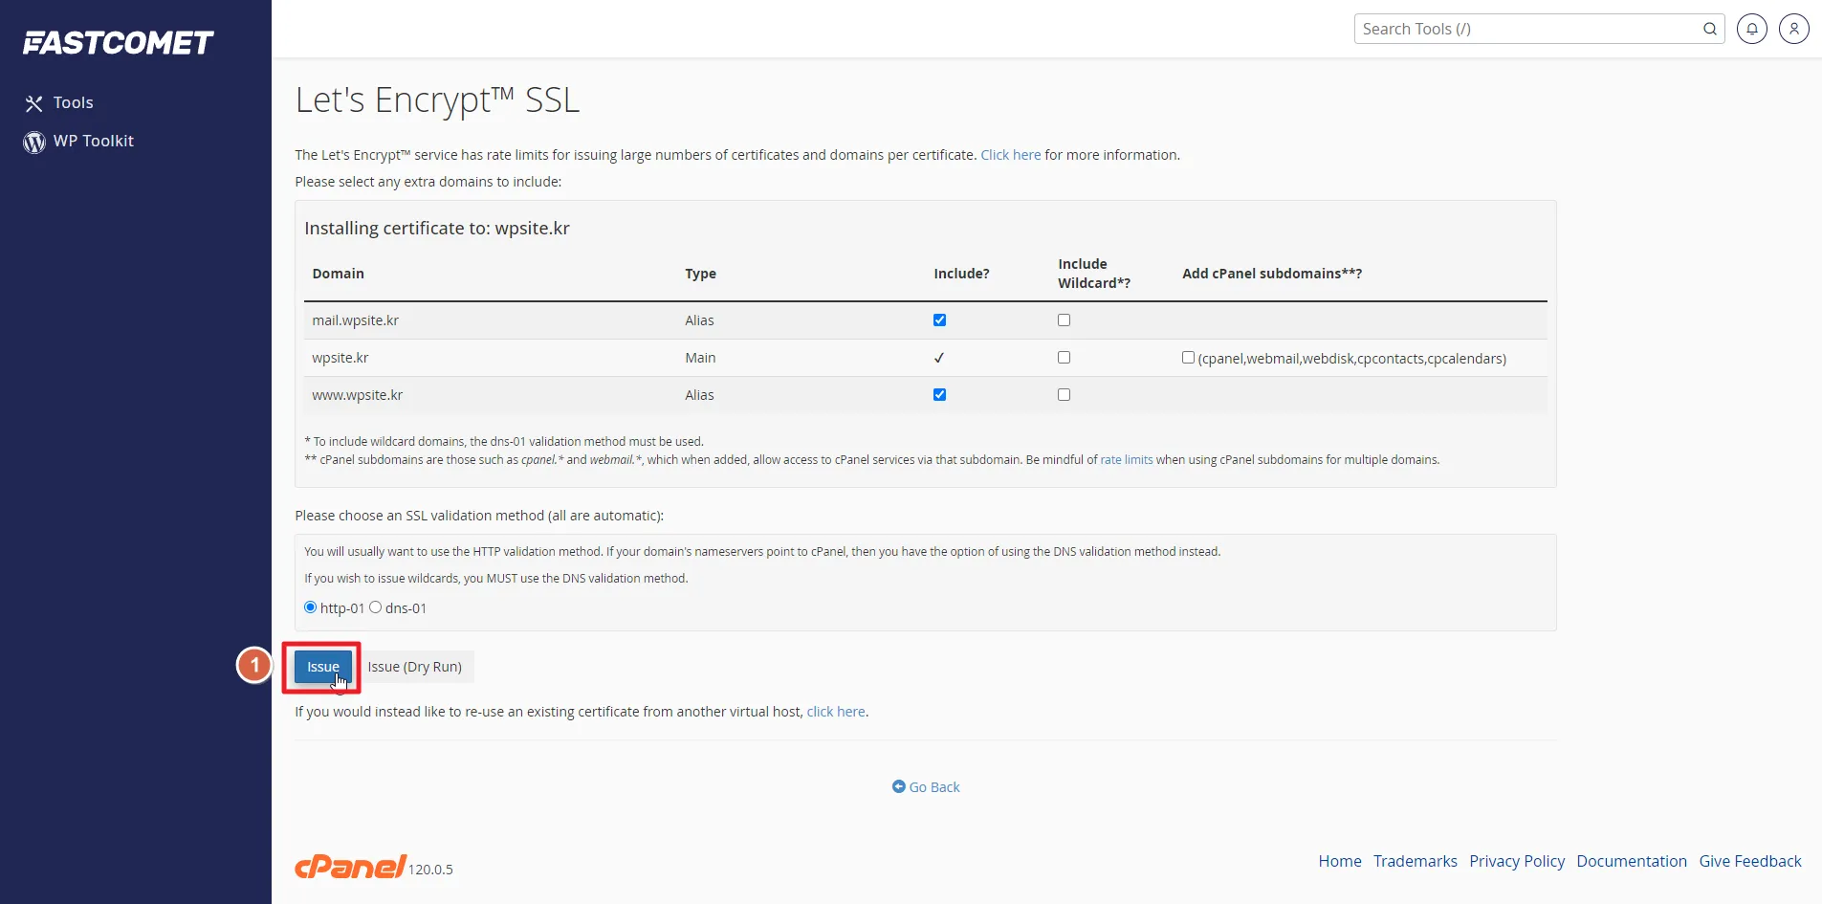Click the cPanel version 120.0.5 text

pos(430,870)
